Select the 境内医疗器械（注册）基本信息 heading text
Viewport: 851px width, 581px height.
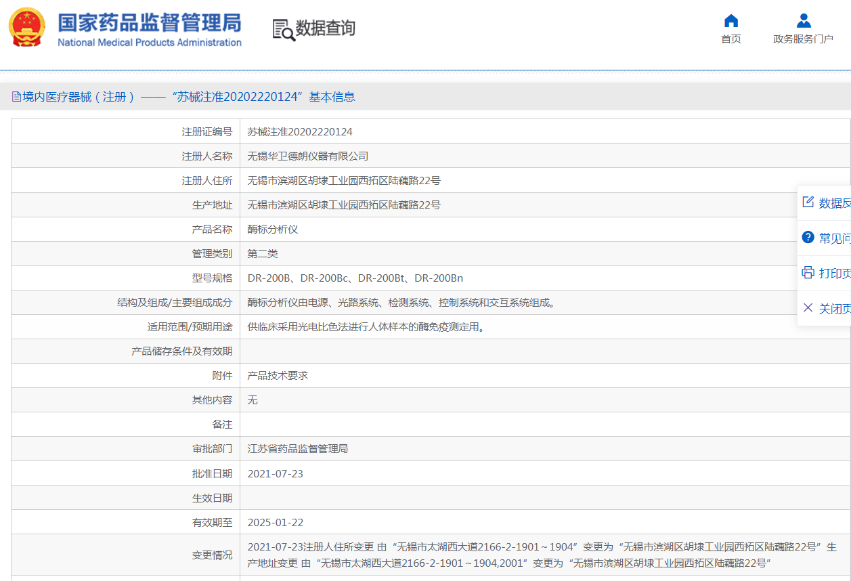[189, 97]
